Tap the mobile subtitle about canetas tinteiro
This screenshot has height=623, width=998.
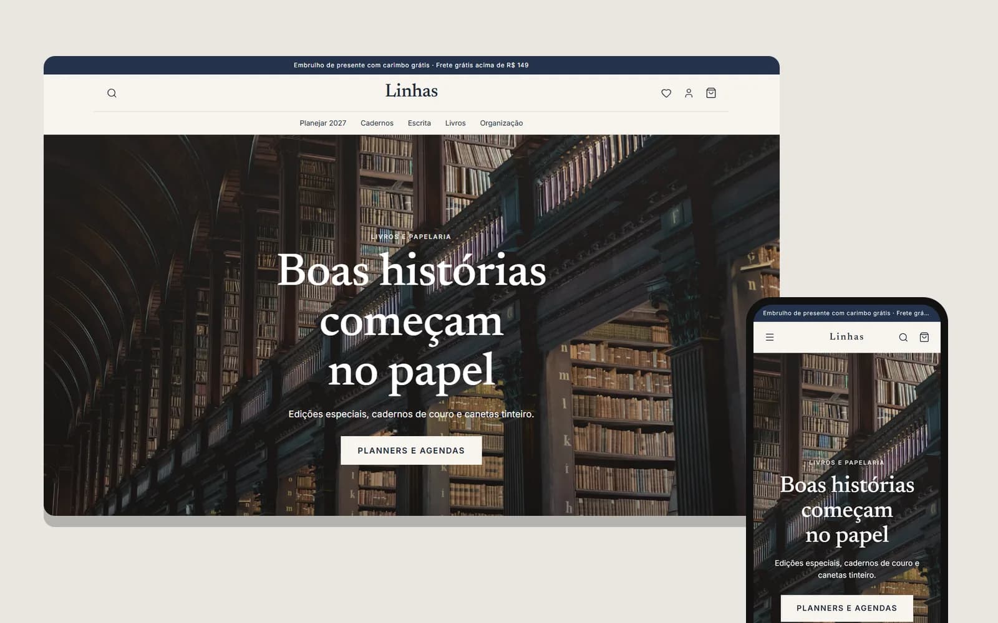[846, 569]
